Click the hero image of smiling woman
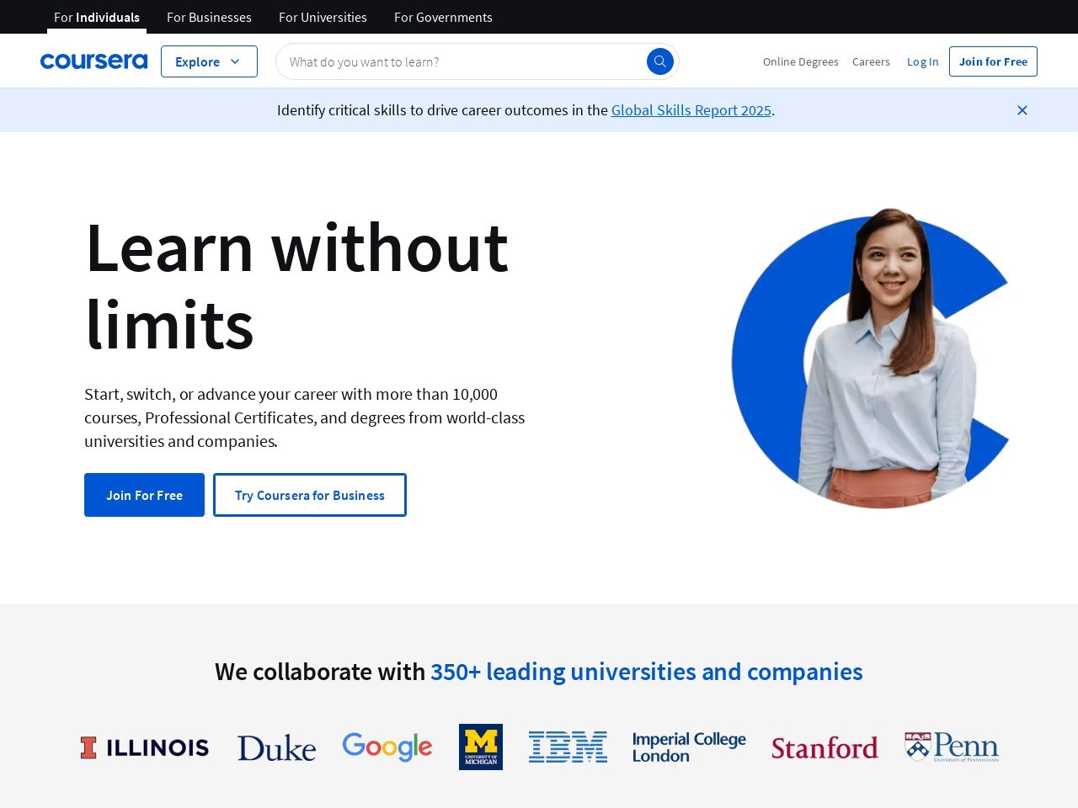The height and width of the screenshot is (808, 1078). tap(870, 358)
